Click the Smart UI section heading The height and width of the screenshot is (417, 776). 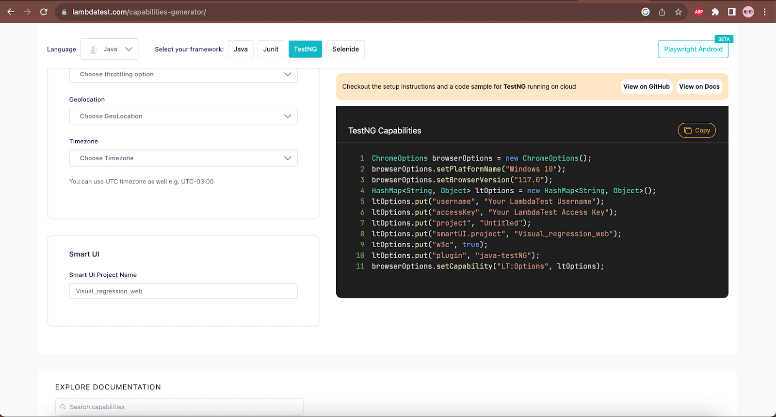click(84, 254)
